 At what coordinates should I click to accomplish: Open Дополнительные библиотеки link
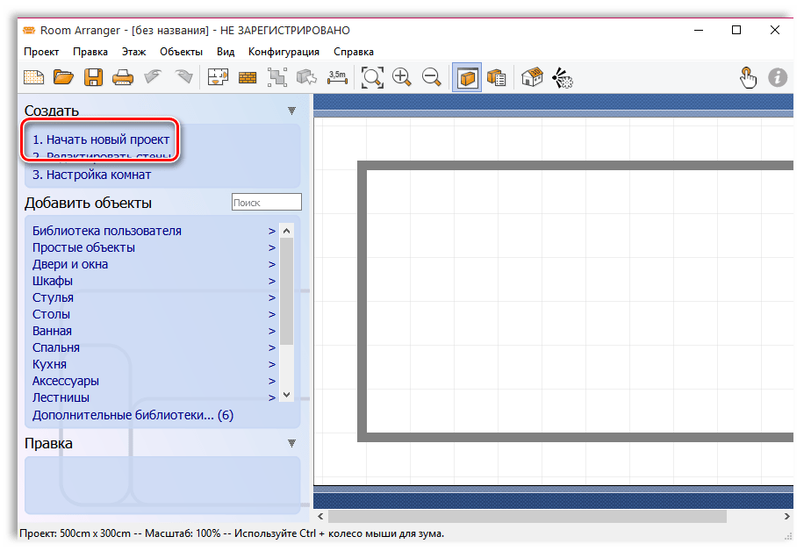133,415
